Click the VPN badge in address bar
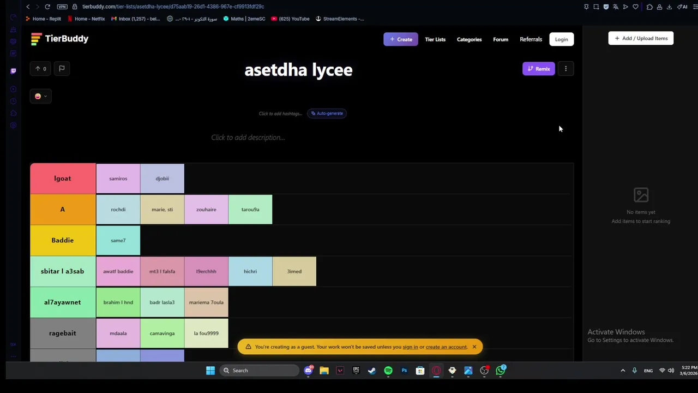This screenshot has width=698, height=393. (62, 7)
